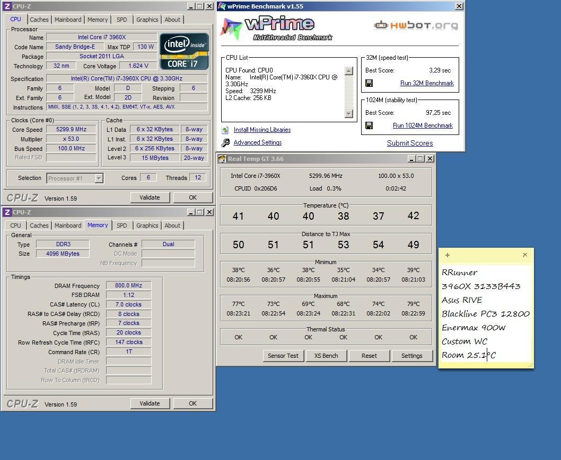
Task: Click the Core Speed 5299.9 MHz field
Action: click(x=71, y=129)
